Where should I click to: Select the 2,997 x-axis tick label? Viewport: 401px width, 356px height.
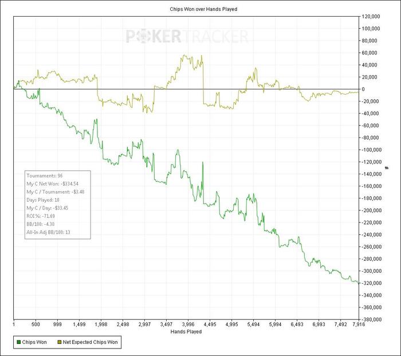click(144, 324)
